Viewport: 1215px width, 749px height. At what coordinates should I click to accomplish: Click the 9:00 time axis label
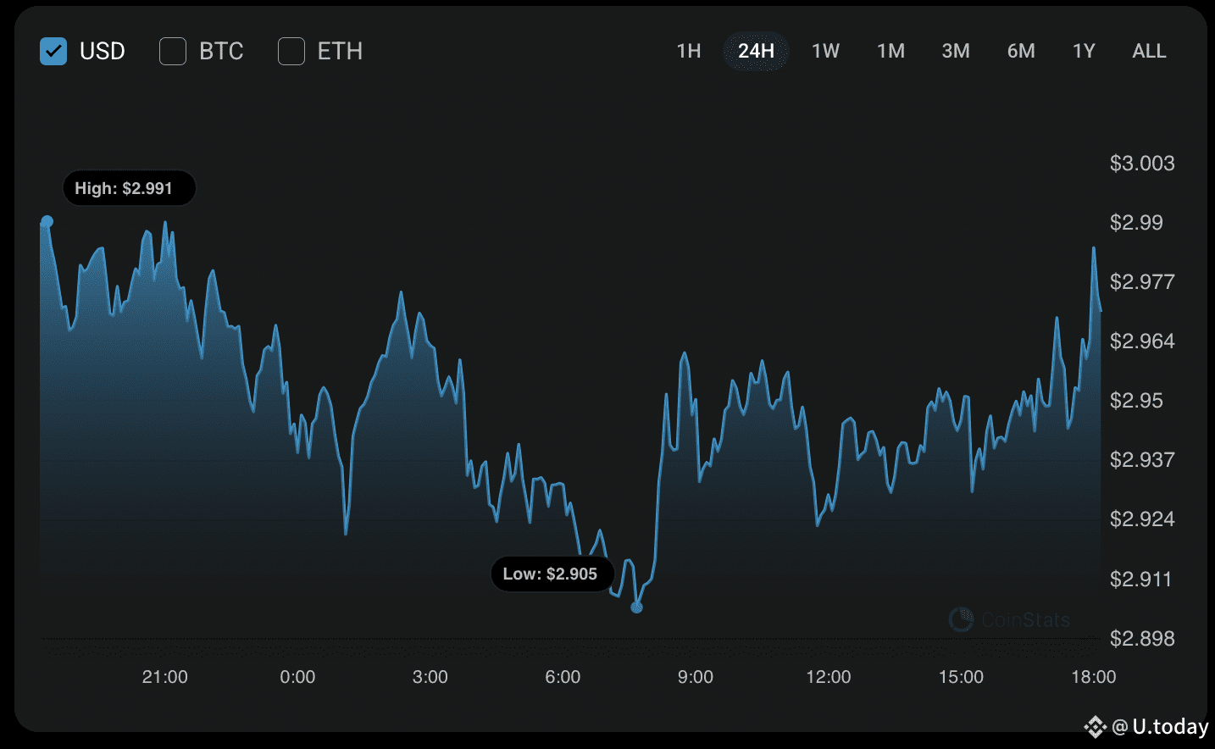696,677
